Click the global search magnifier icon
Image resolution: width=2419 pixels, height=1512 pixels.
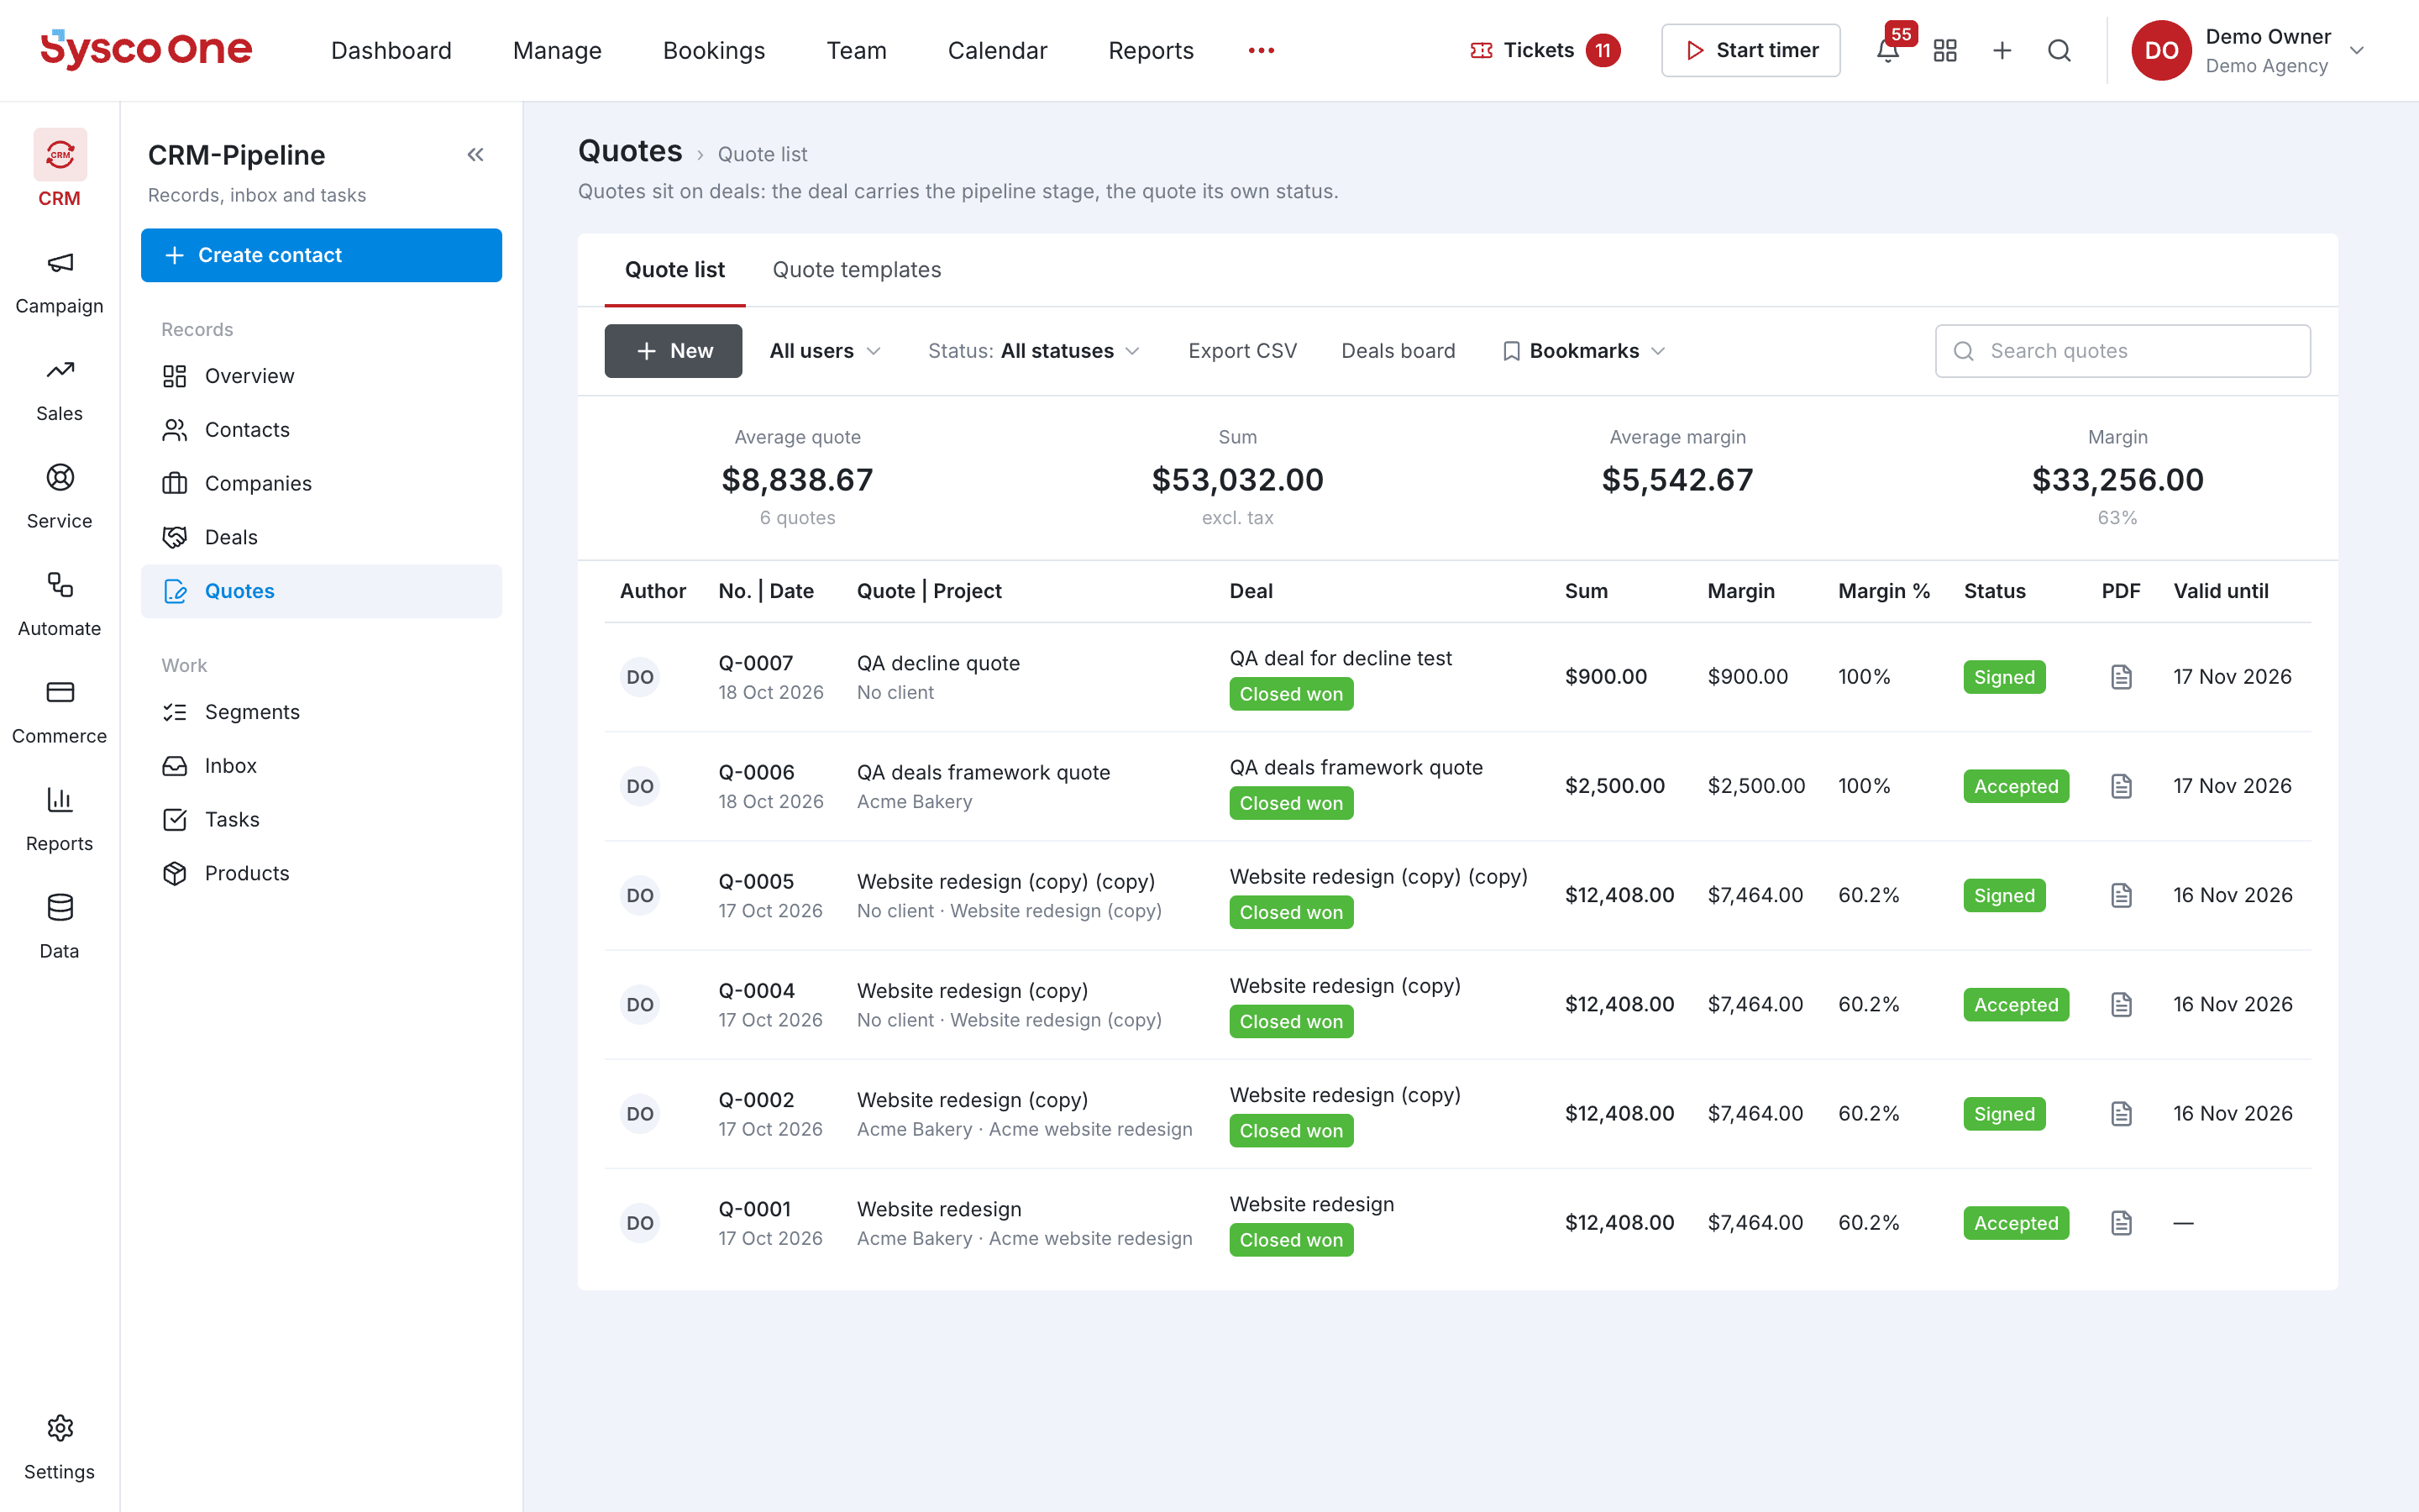point(2060,50)
